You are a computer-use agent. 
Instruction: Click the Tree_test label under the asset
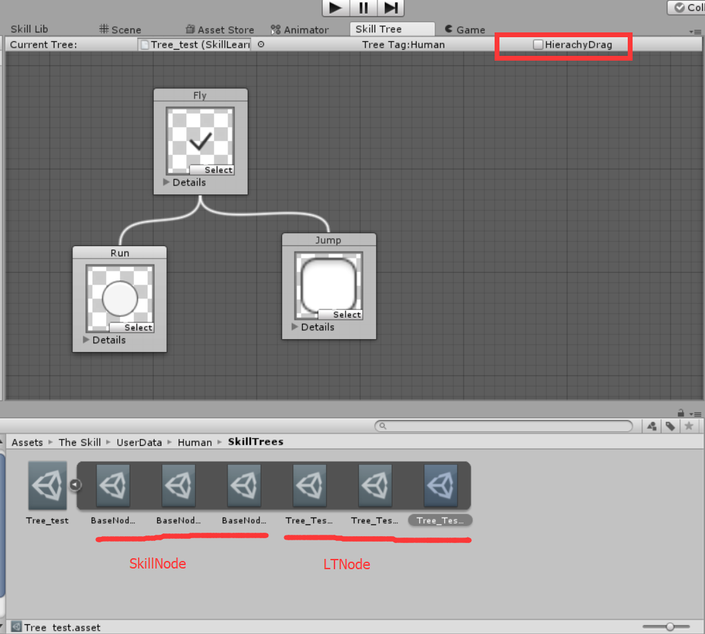[x=47, y=520]
